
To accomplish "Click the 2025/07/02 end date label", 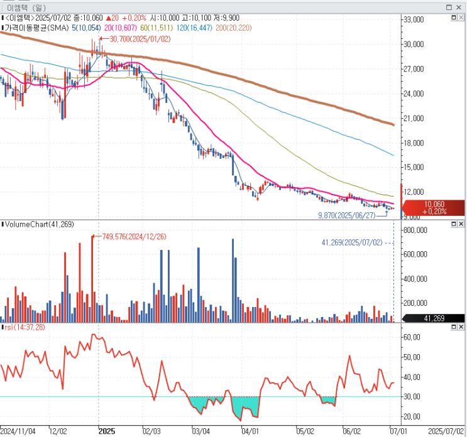I will coord(446,431).
